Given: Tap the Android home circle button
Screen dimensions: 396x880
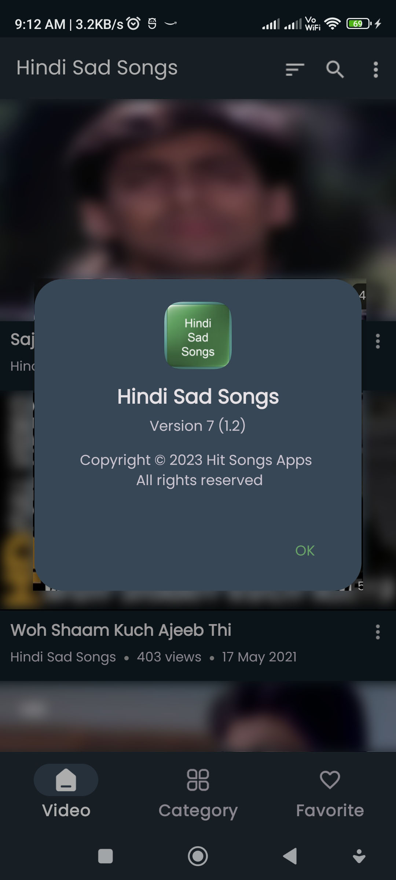Looking at the screenshot, I should click(198, 857).
